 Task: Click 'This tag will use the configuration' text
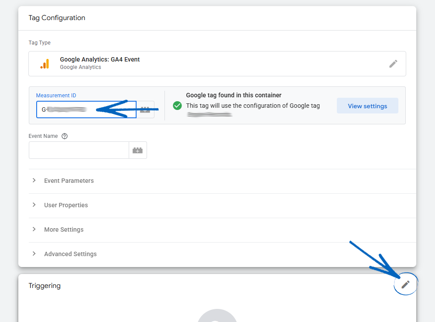[x=253, y=106]
